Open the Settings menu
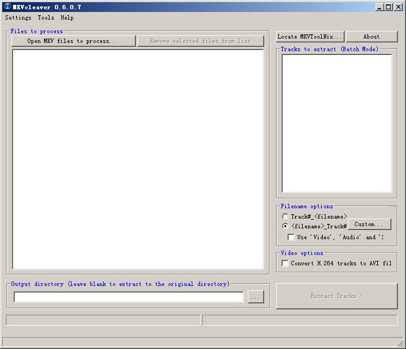Image resolution: width=406 pixels, height=349 pixels. 18,17
